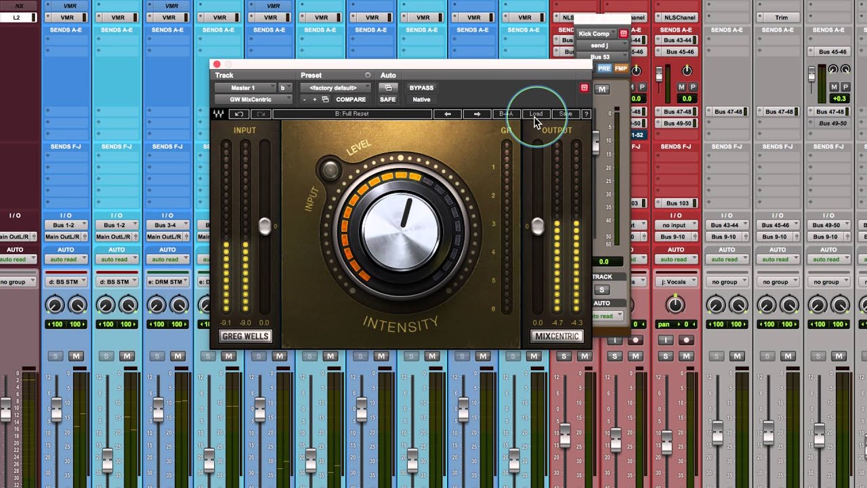This screenshot has width=867, height=488.
Task: Click the Waves logo in plugin toolbar
Action: (x=219, y=114)
